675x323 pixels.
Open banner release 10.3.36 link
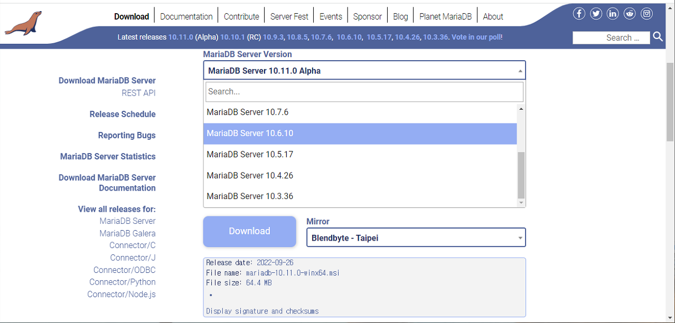click(x=436, y=37)
